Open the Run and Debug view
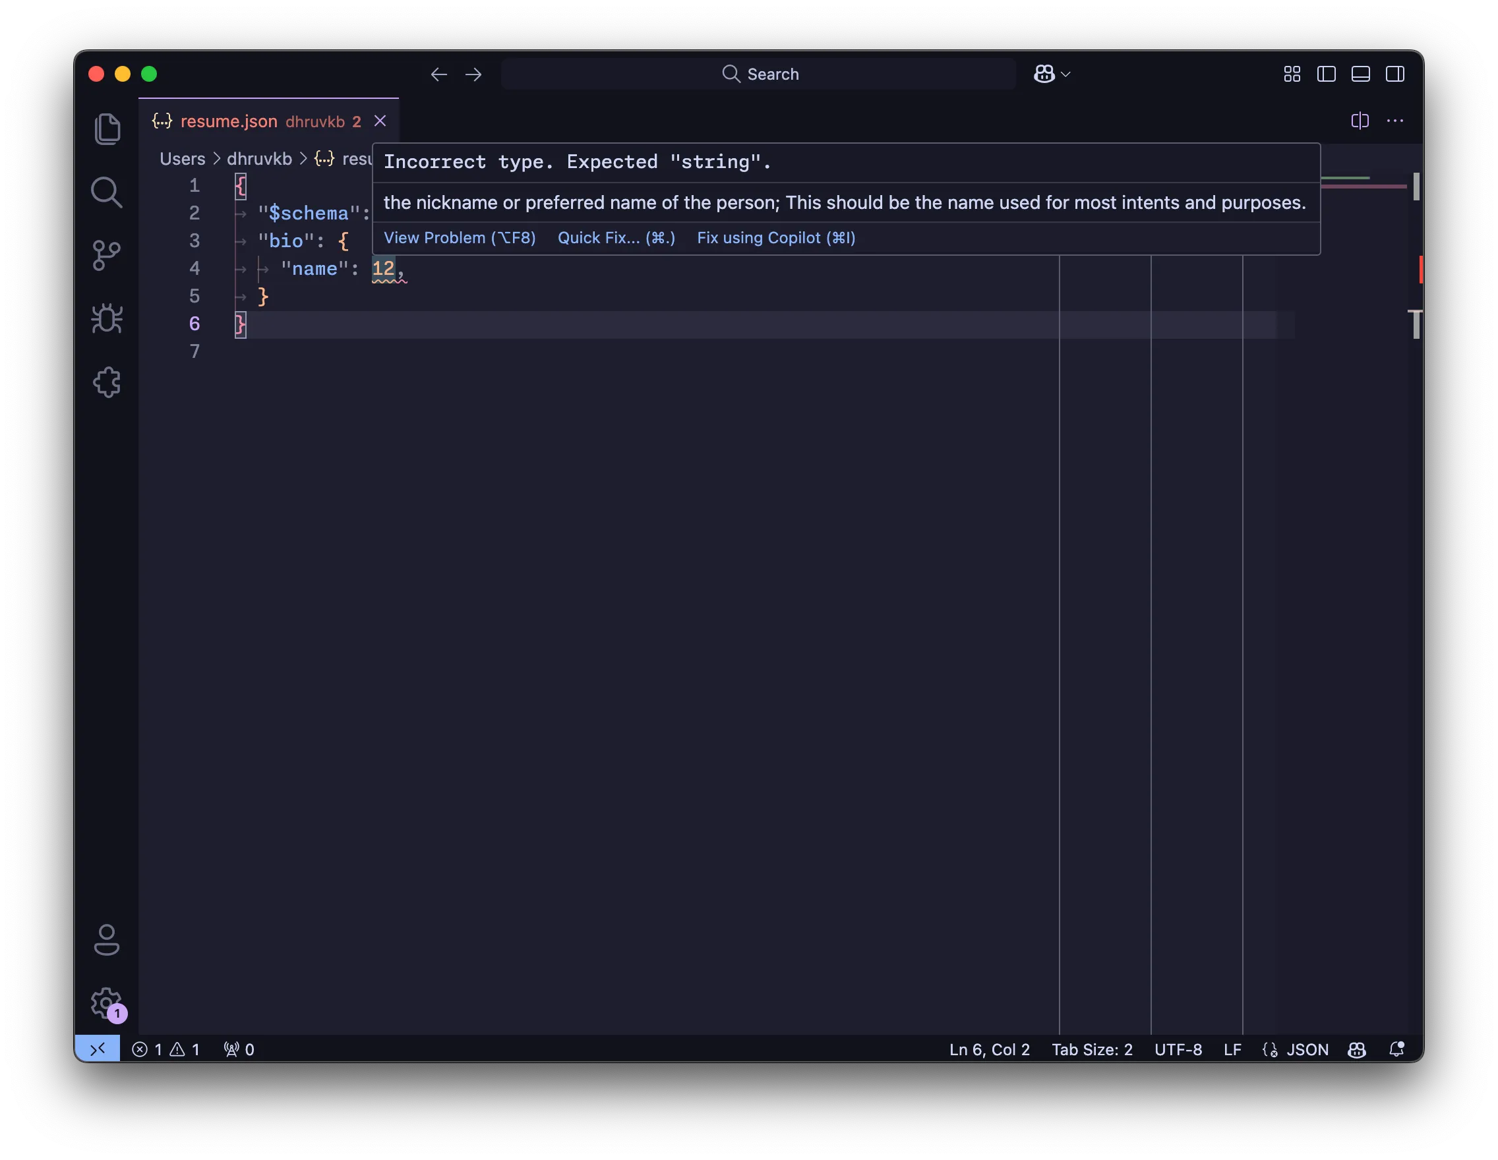Viewport: 1498px width, 1160px height. [x=107, y=319]
